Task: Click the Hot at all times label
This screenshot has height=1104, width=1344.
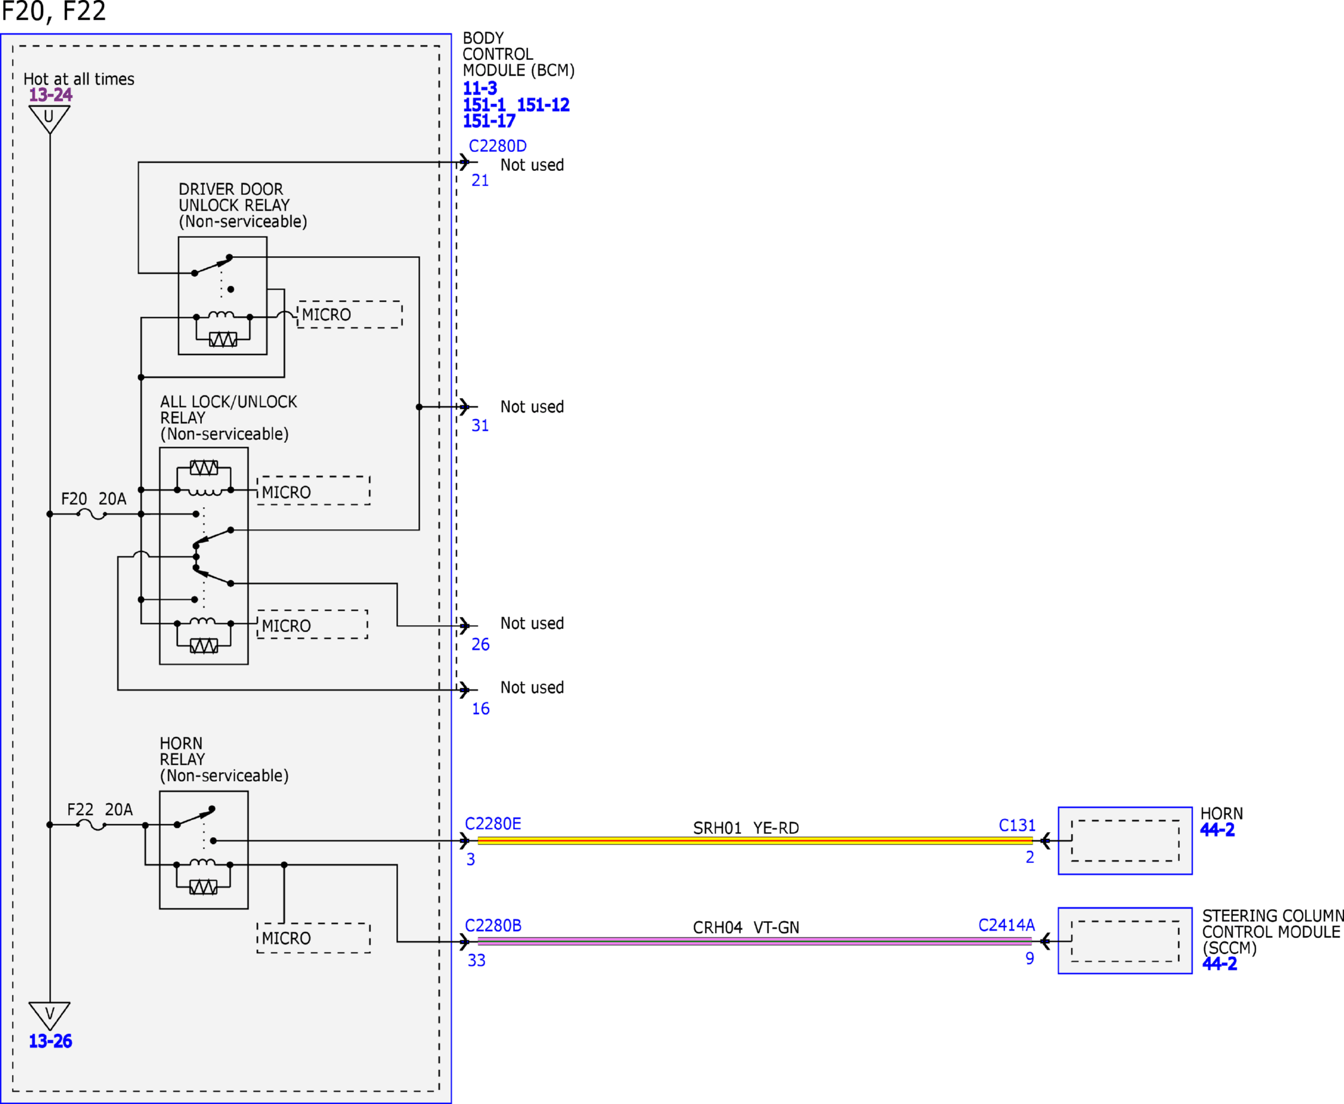Action: click(79, 79)
